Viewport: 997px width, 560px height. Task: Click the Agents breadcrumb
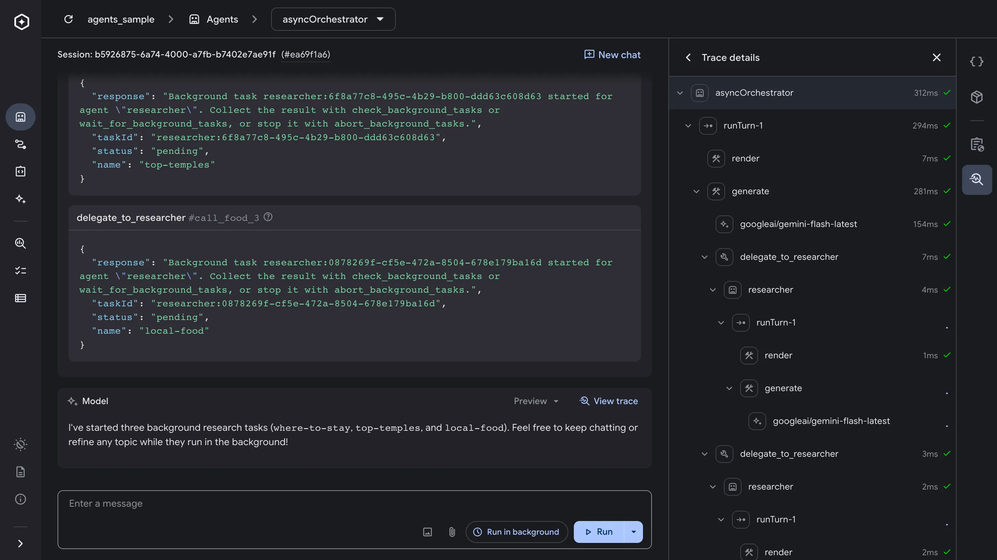(214, 19)
